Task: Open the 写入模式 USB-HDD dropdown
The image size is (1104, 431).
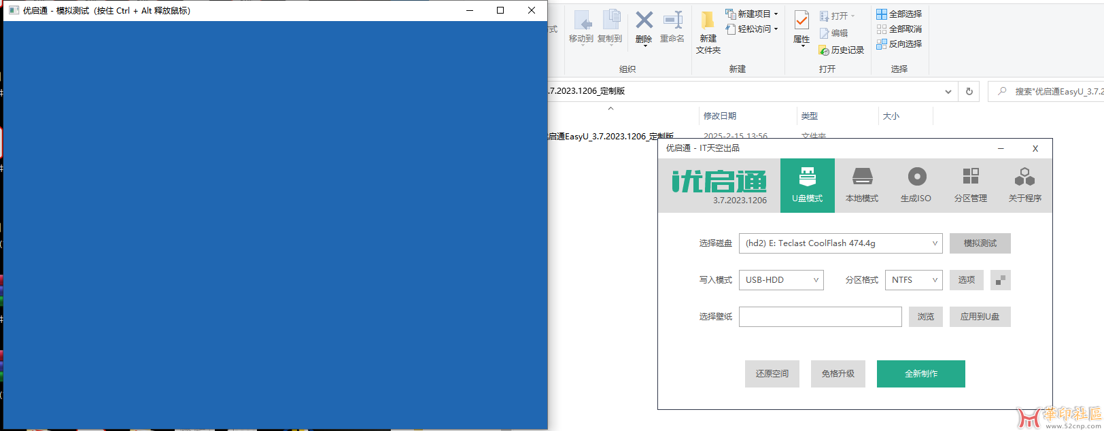Action: coord(815,280)
